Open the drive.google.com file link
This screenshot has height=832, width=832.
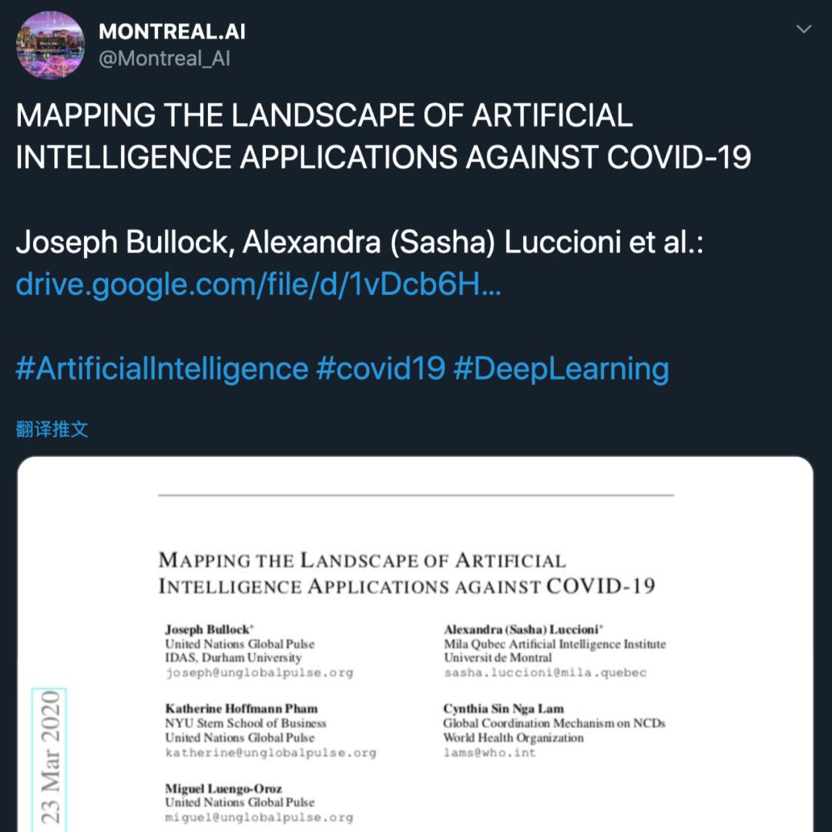[x=259, y=286]
